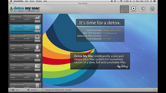166x93 pixels.
Task: Click the Time Machine clock icon
Action: click(x=115, y=1)
